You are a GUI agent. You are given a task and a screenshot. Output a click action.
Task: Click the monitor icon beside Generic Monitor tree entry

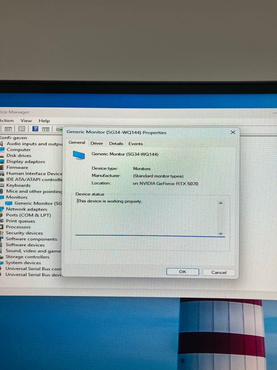(x=9, y=203)
